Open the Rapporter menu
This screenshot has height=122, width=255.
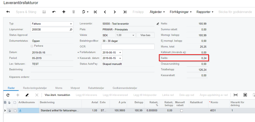click(x=205, y=12)
